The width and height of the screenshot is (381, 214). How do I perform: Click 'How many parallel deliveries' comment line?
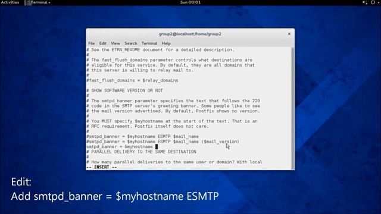click(x=174, y=162)
